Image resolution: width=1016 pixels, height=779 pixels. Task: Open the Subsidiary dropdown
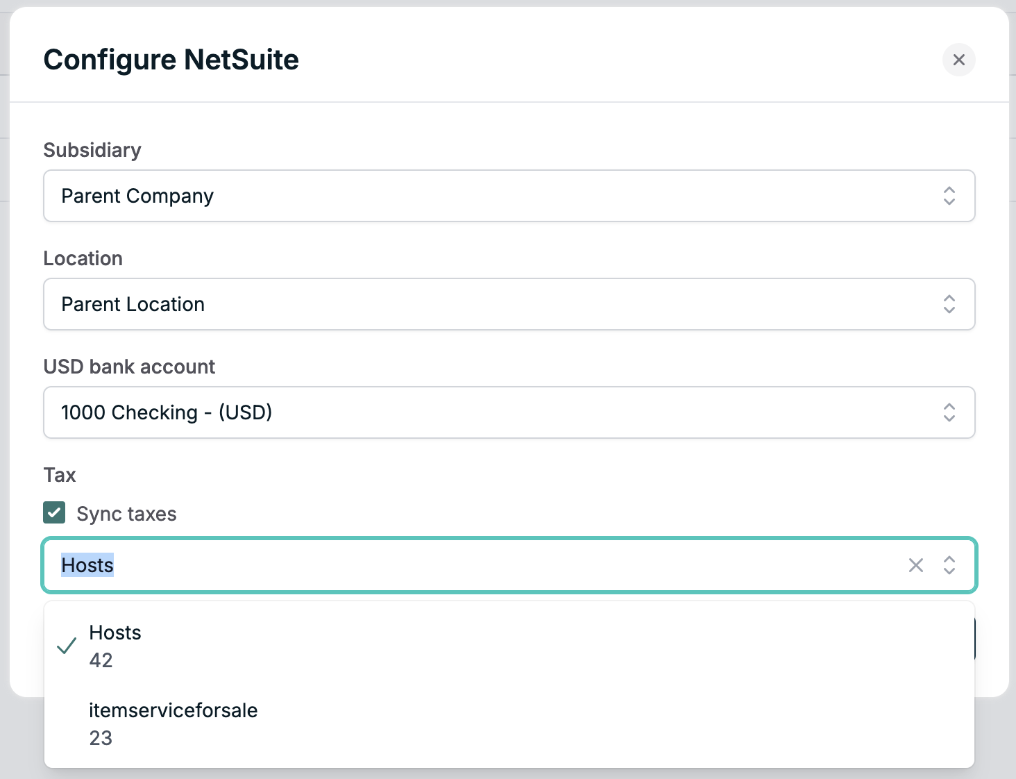click(509, 196)
